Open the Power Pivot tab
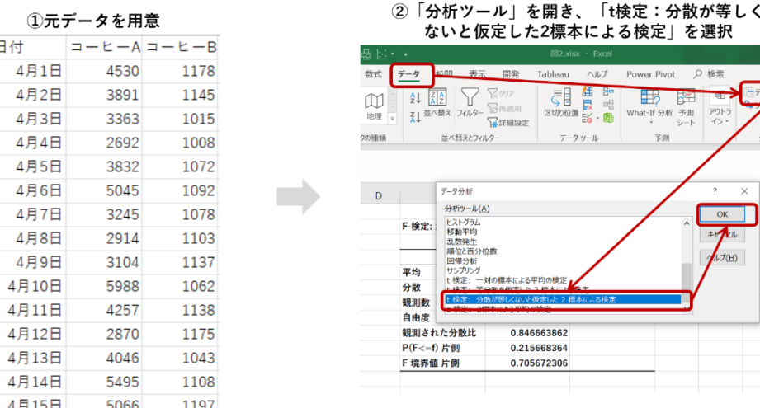Screen dimensions: 760x408 650,74
